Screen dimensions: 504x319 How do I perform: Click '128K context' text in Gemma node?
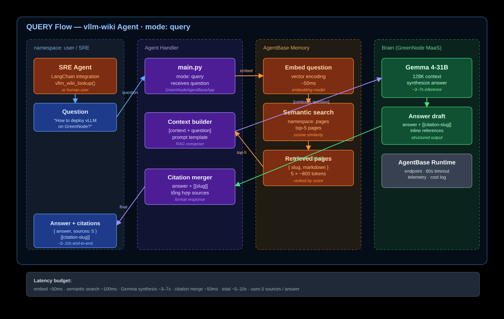coord(427,76)
